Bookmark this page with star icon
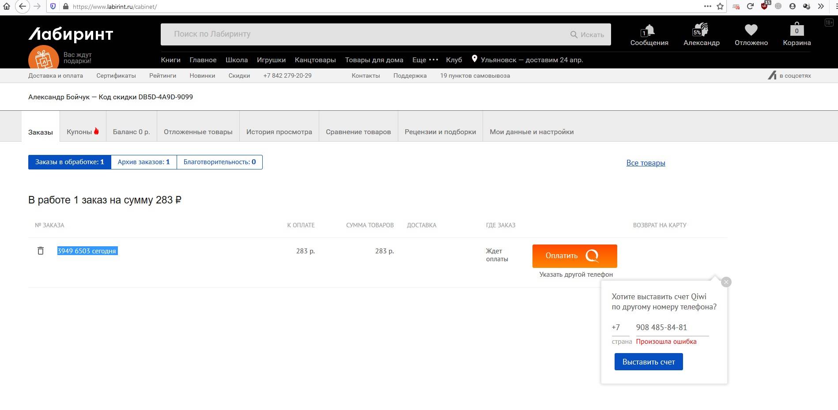 (x=720, y=6)
